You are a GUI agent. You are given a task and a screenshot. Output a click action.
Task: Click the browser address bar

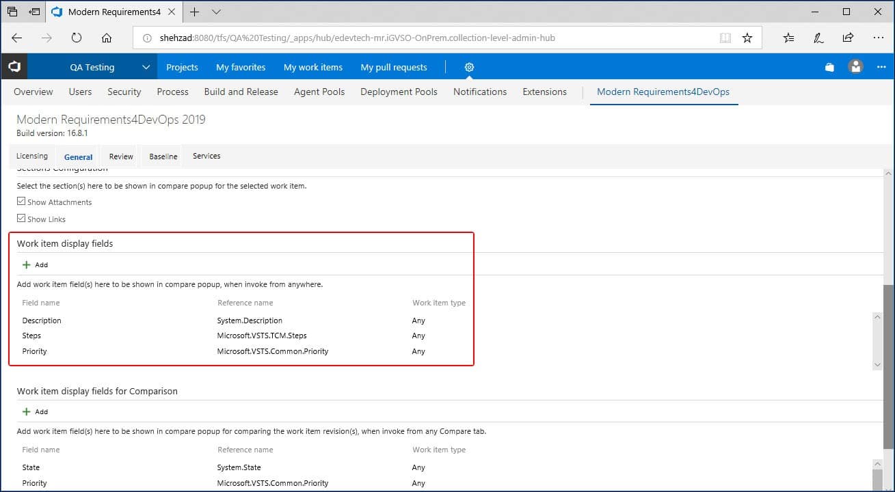point(424,38)
